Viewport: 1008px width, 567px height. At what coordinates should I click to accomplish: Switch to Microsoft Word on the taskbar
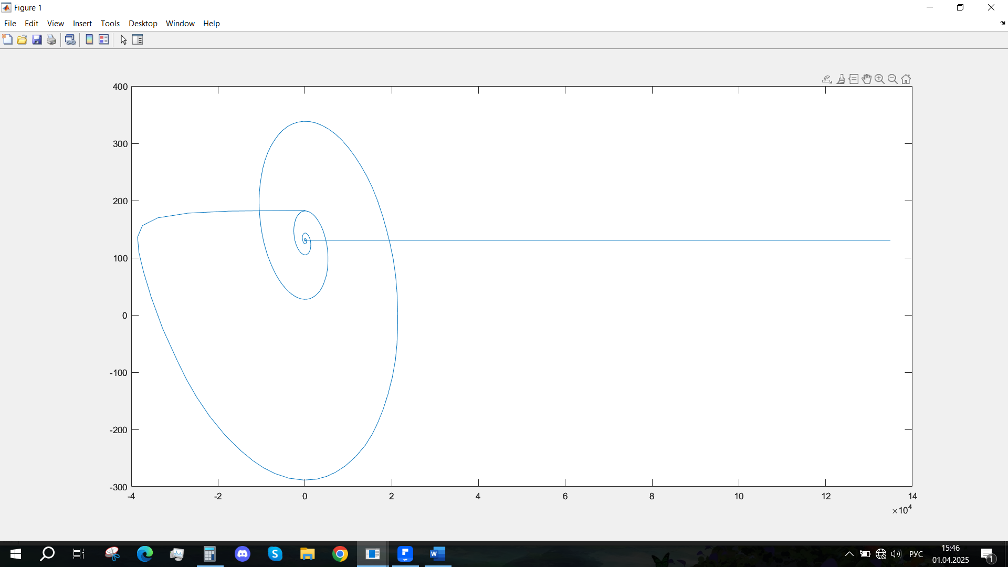(x=438, y=554)
